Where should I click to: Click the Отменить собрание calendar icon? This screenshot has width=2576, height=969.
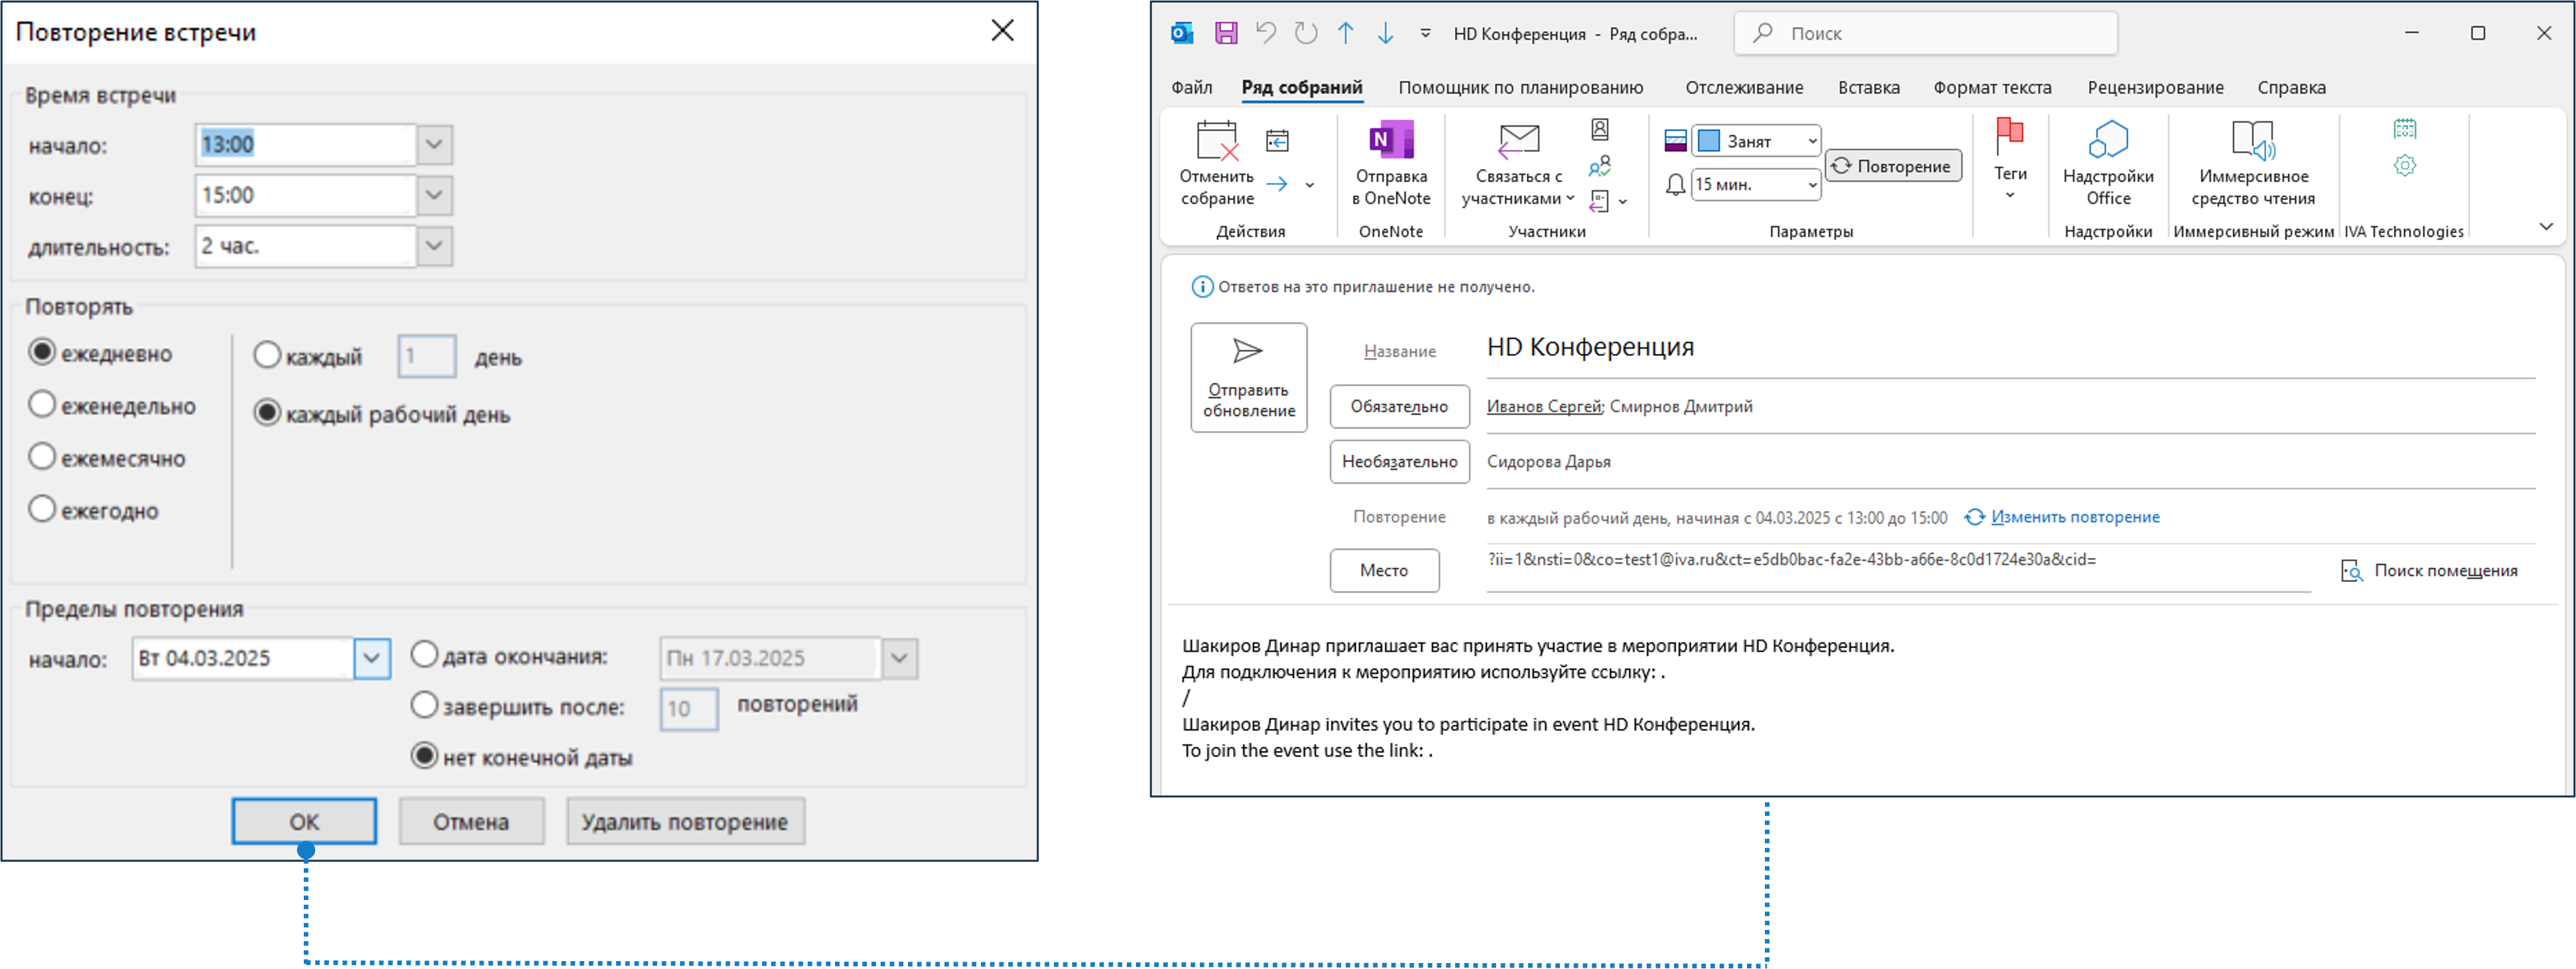(1216, 142)
